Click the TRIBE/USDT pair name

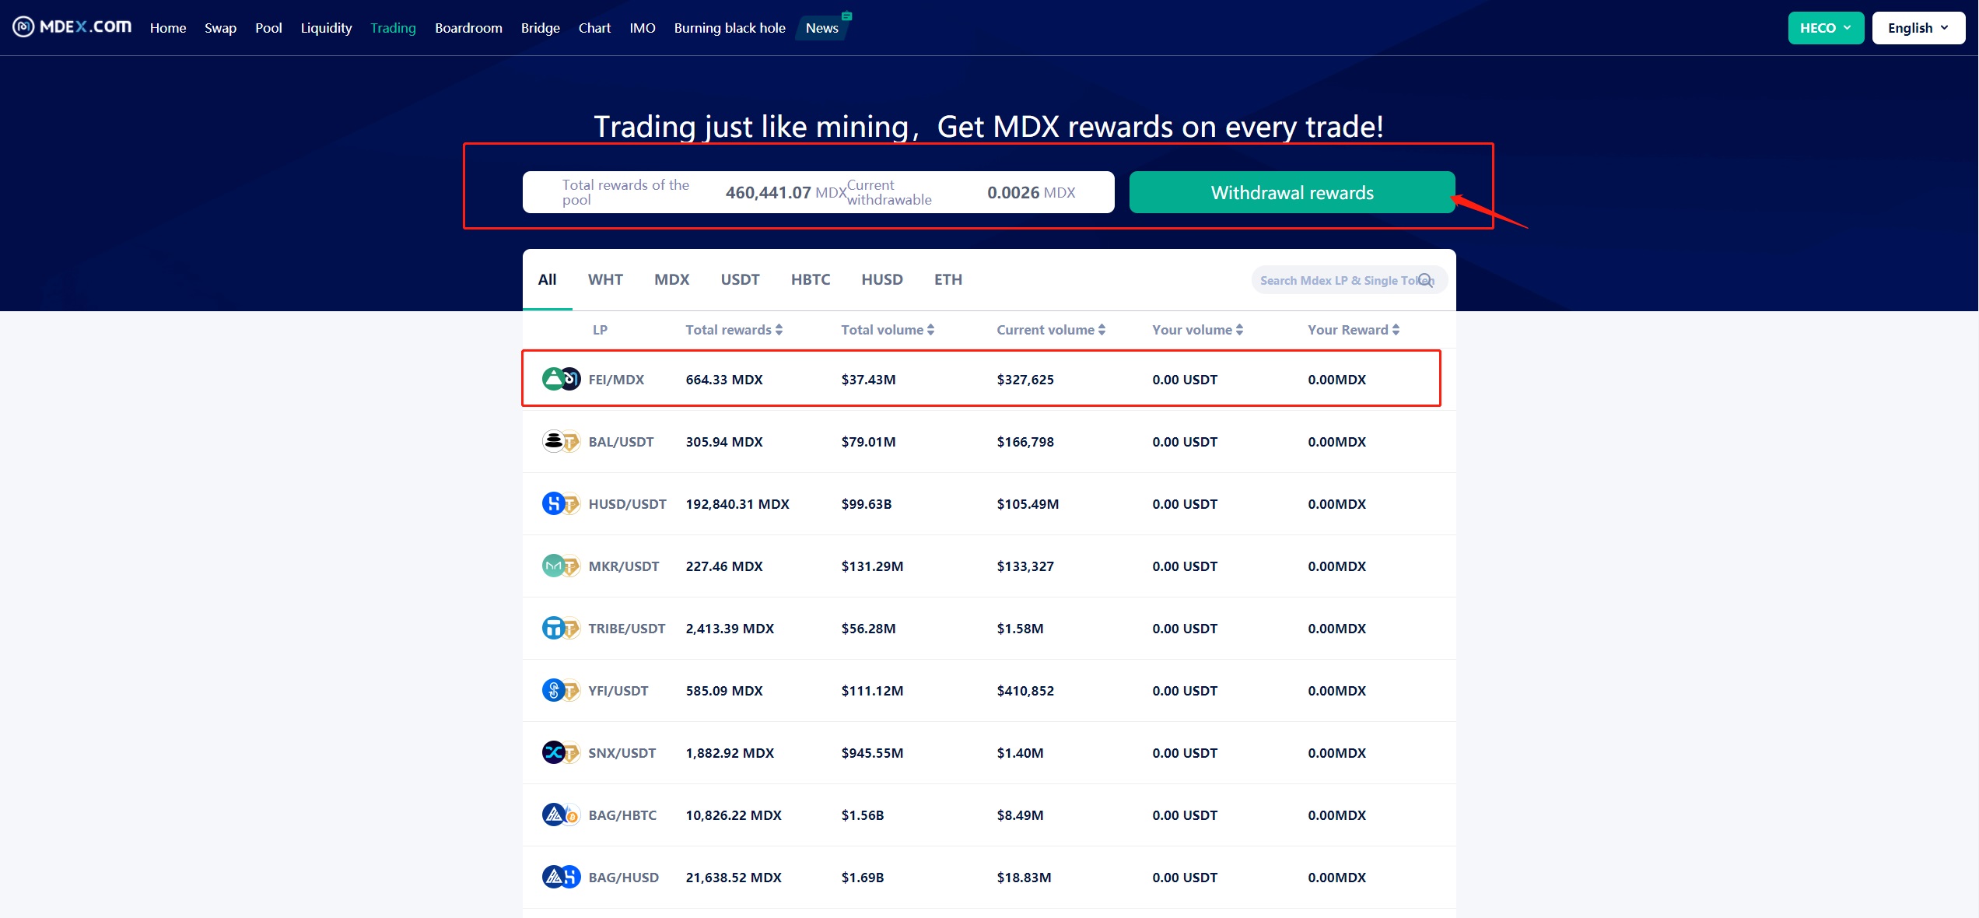(626, 629)
